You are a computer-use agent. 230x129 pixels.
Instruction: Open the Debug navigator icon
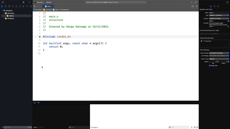click(x=23, y=6)
